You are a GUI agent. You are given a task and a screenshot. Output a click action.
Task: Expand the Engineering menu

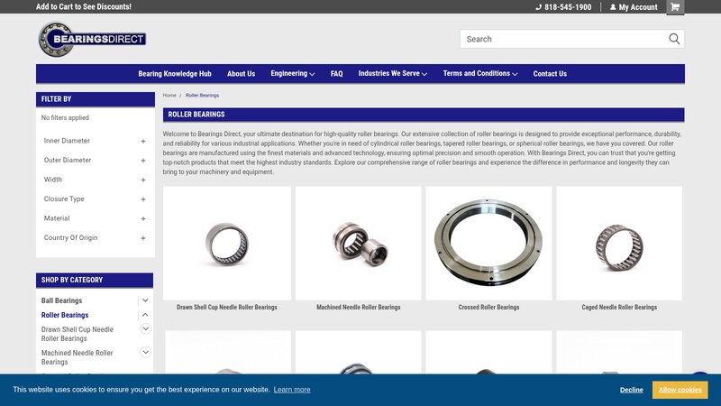pos(292,74)
